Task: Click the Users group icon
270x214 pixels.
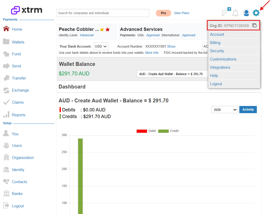Action: (x=6, y=146)
